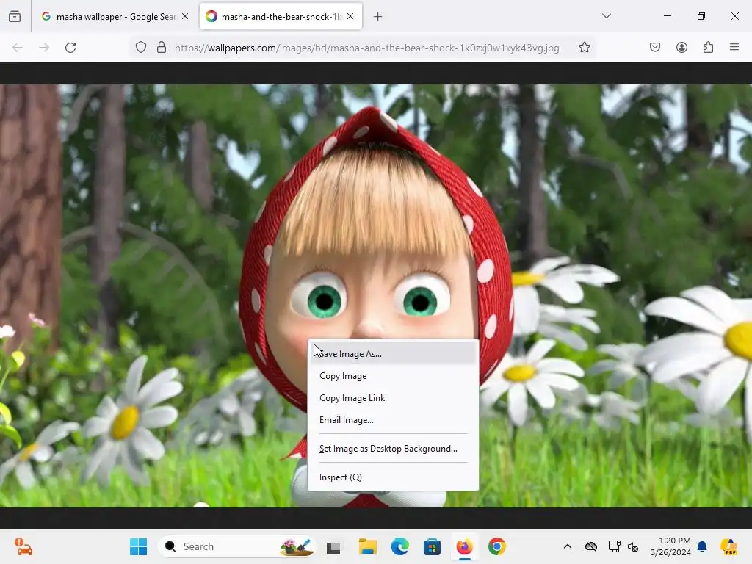Go back to previous page

[x=18, y=48]
